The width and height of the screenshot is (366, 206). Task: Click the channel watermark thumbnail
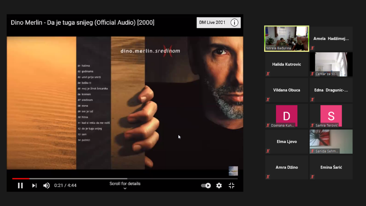coord(233,171)
